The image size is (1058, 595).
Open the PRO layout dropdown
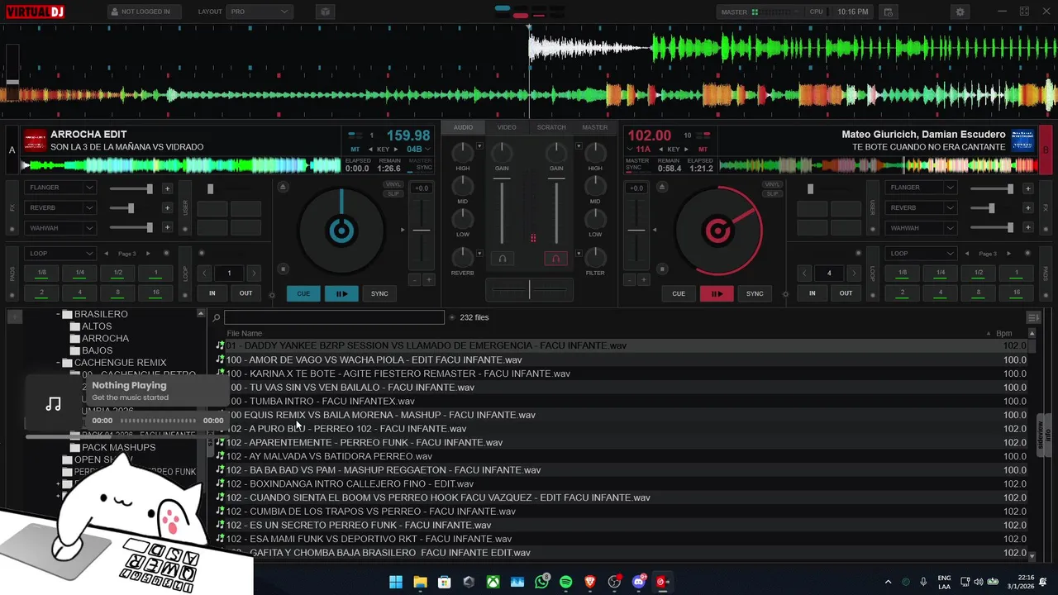pos(260,12)
